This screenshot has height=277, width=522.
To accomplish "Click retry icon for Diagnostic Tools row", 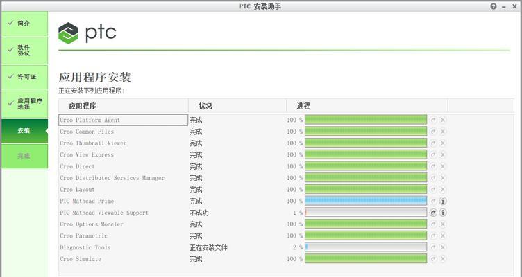I will [x=433, y=247].
